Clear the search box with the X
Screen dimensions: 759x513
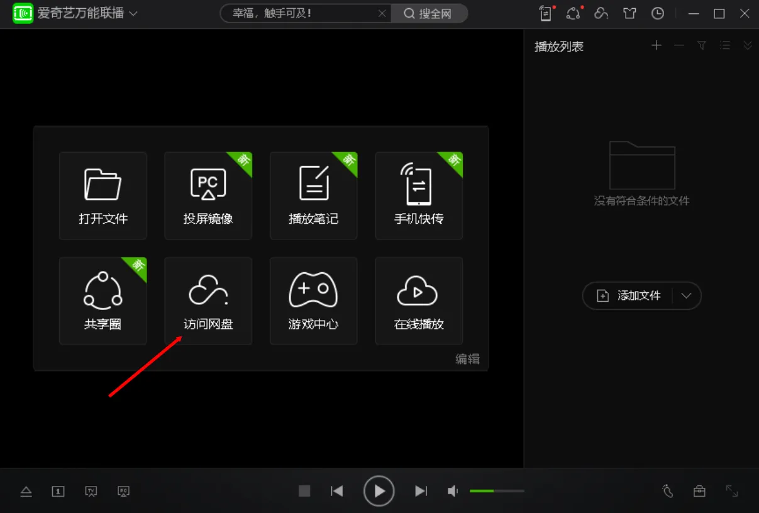pos(382,13)
